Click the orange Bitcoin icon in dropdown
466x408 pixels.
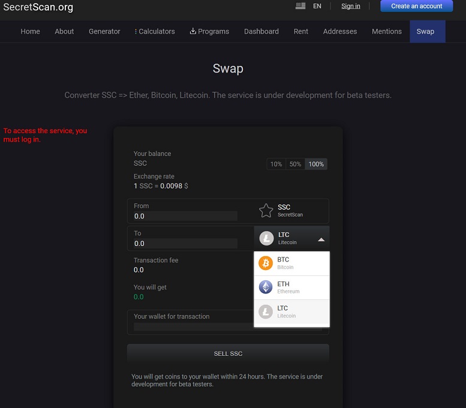pyautogui.click(x=266, y=263)
